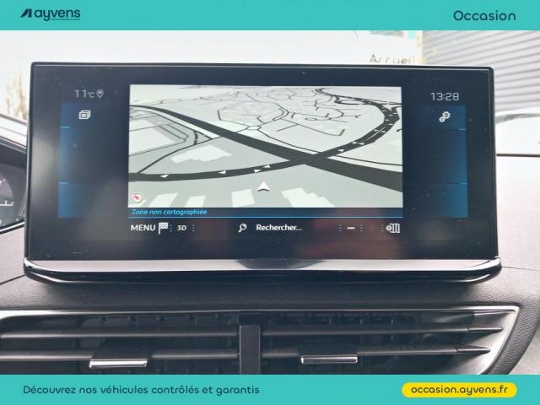Viewport: 540px width, 405px height.
Task: Tap the red compass icon on map
Action: point(138,197)
